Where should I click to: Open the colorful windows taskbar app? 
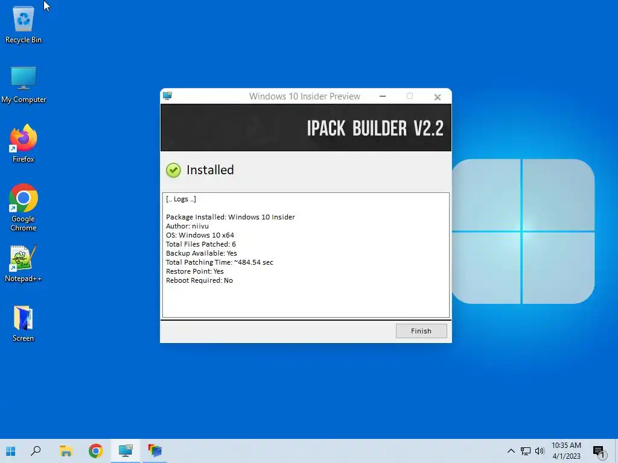(155, 451)
